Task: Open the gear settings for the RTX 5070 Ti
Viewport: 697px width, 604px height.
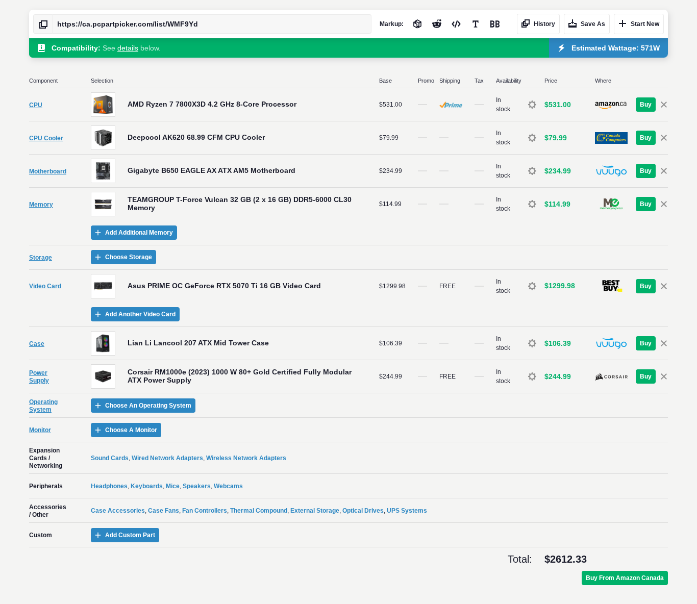Action: tap(532, 286)
